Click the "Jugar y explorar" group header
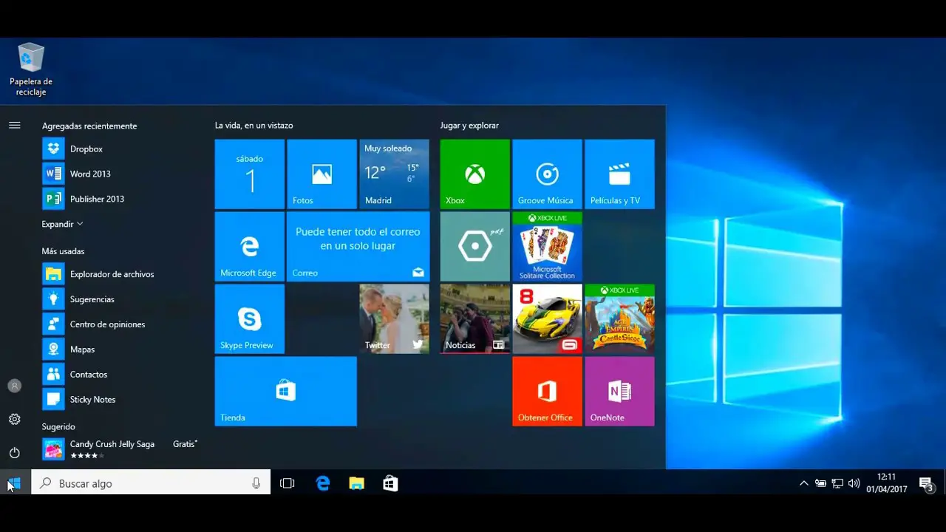The height and width of the screenshot is (532, 946). [x=469, y=126]
